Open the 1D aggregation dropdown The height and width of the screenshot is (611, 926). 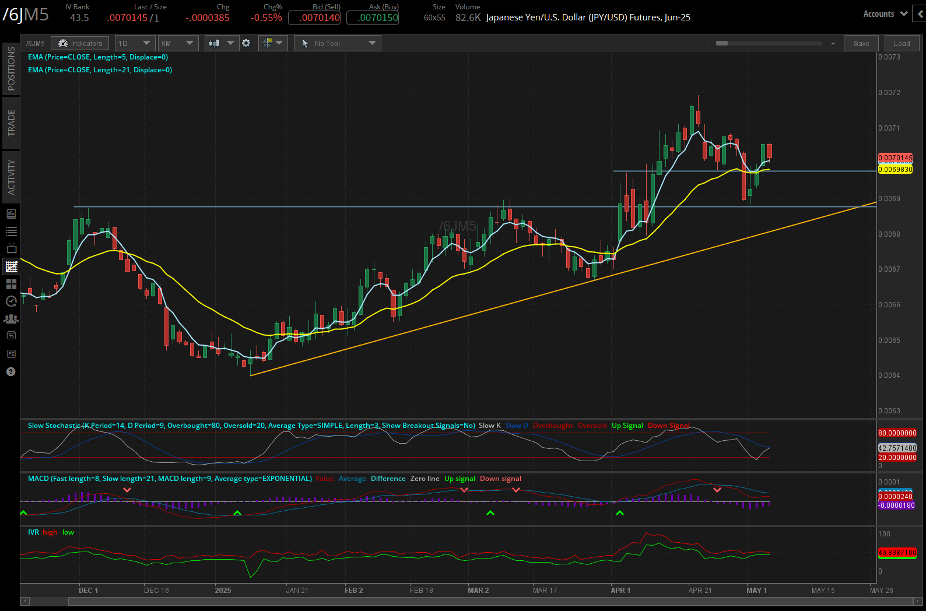[x=135, y=43]
